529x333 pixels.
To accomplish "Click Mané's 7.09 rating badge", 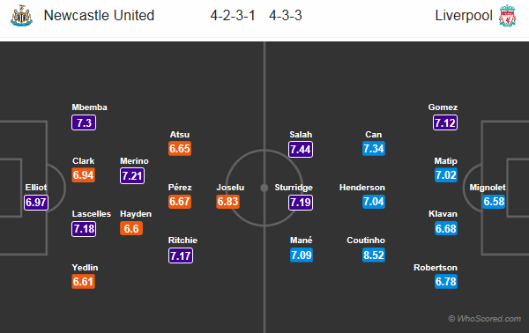I will (302, 255).
